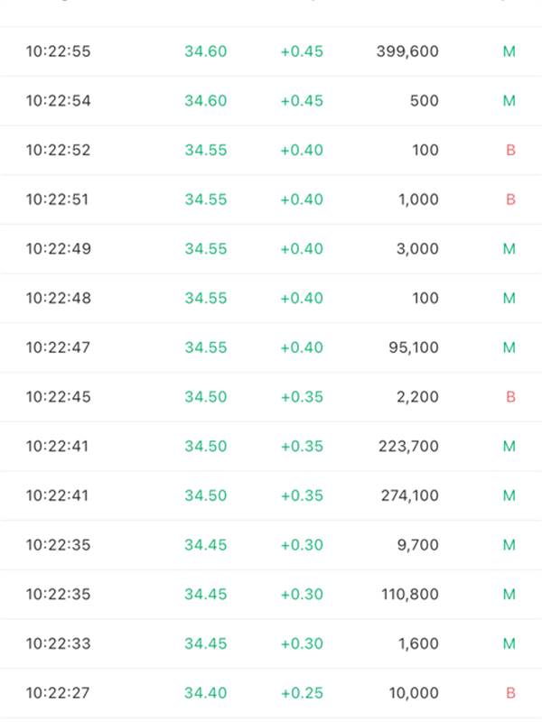Screen dimensions: 542x722
Task: Select the 500 volume value at 10:22:54
Action: point(424,100)
